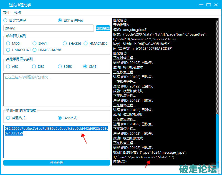Open the 帮助 menu
Image resolution: width=222 pixels, height=175 pixels.
17,12
